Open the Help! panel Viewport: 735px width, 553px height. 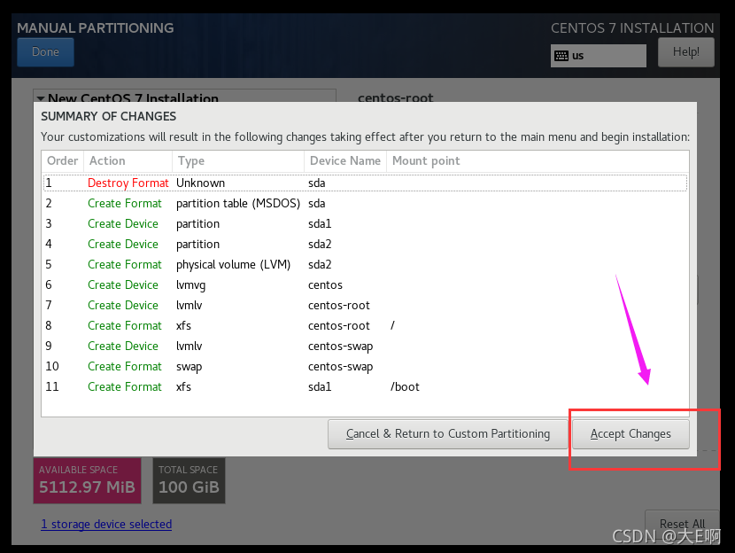click(685, 51)
